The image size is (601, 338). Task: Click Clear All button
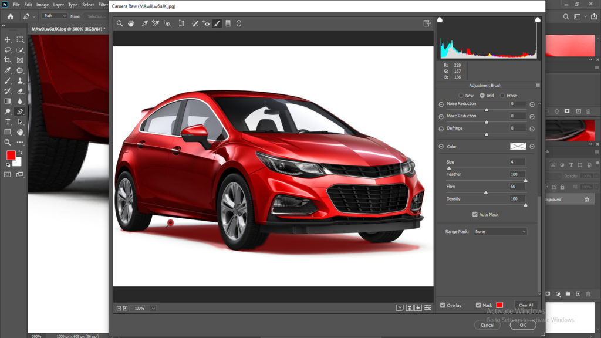pyautogui.click(x=526, y=305)
